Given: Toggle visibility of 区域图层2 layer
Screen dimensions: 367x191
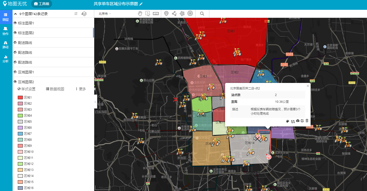Looking at the screenshot, I should 15,82.
